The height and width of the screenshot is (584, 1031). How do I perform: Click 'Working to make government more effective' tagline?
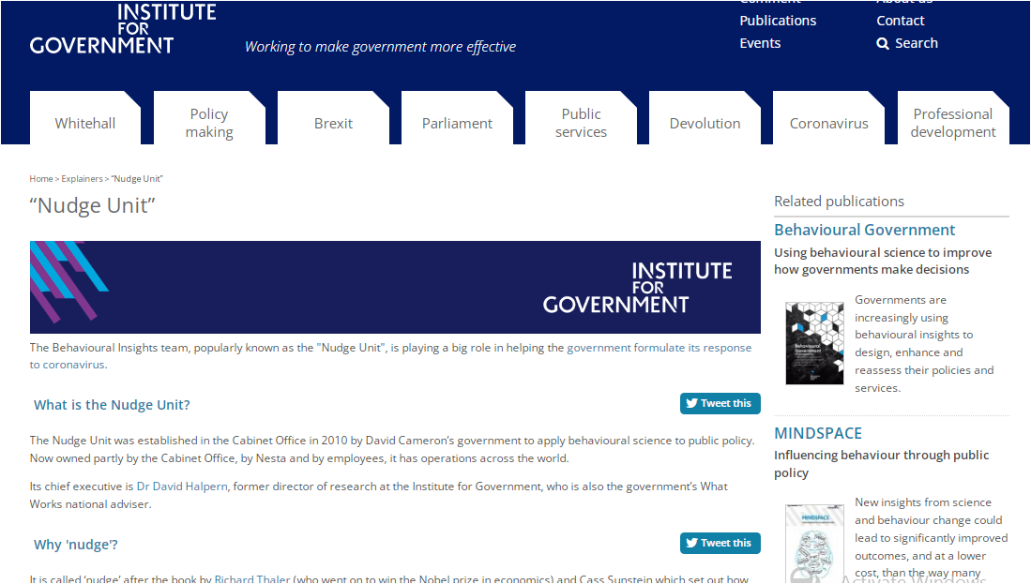(x=380, y=47)
